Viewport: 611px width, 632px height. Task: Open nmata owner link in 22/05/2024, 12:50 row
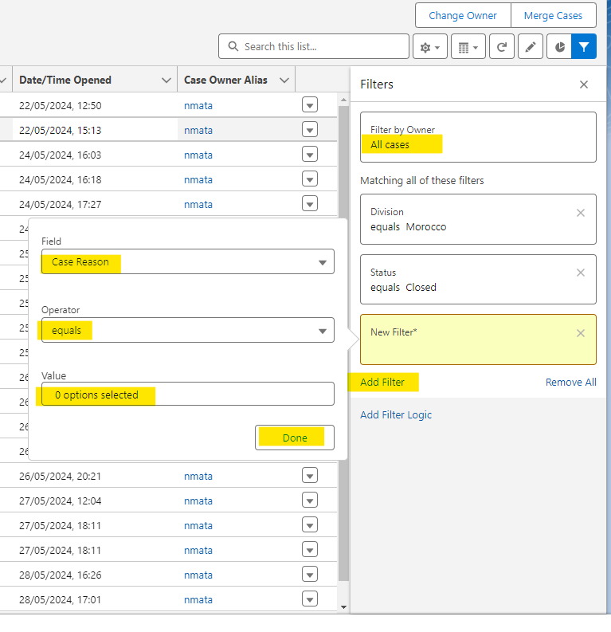pos(198,106)
